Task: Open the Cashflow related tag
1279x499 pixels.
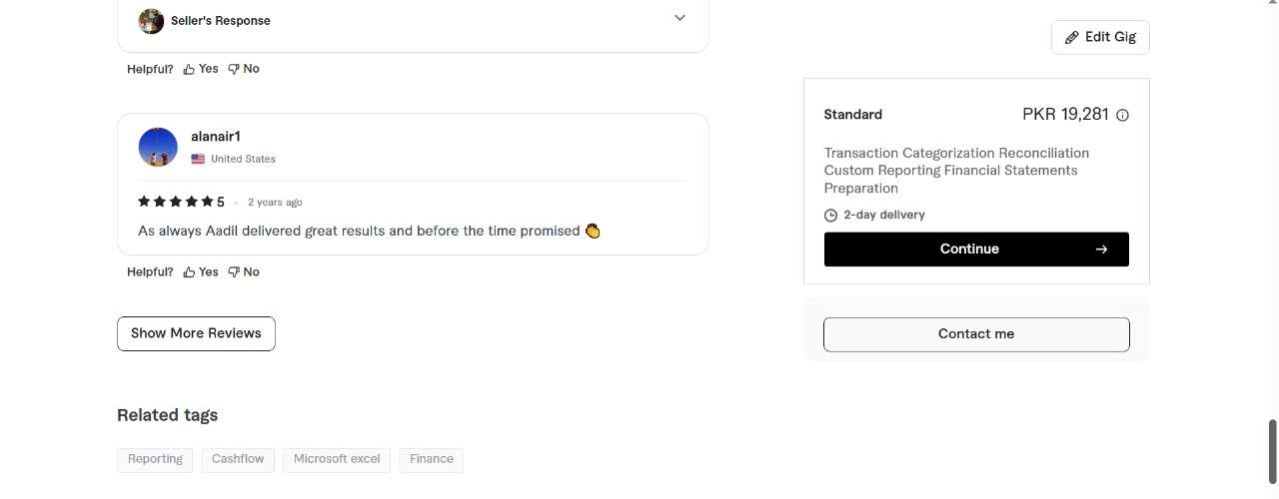Action: click(238, 459)
